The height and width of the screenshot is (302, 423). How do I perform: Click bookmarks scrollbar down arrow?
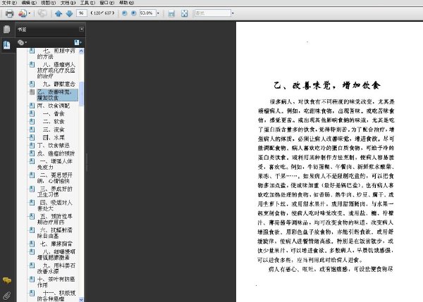tap(81, 299)
